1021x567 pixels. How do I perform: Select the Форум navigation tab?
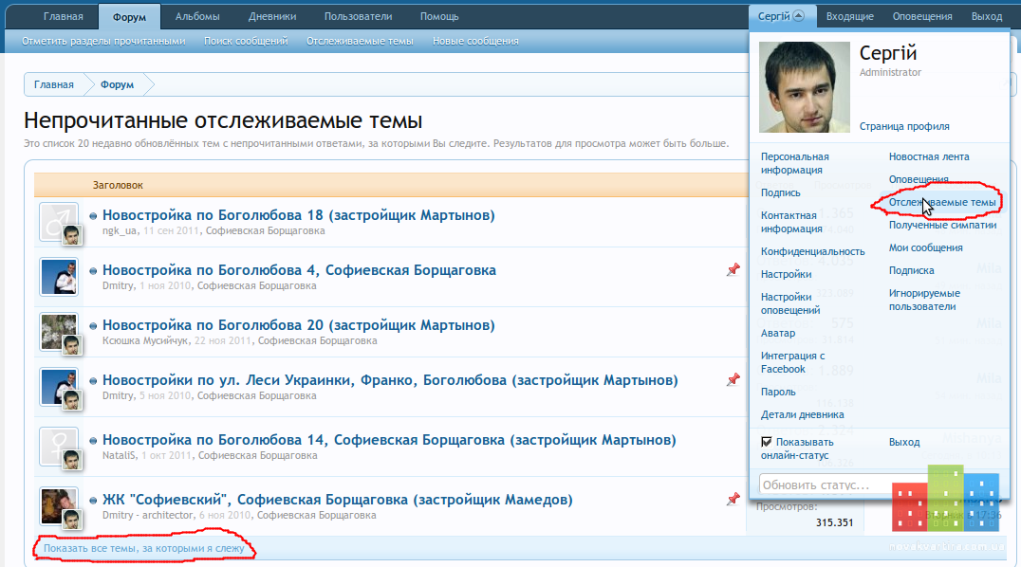(129, 17)
